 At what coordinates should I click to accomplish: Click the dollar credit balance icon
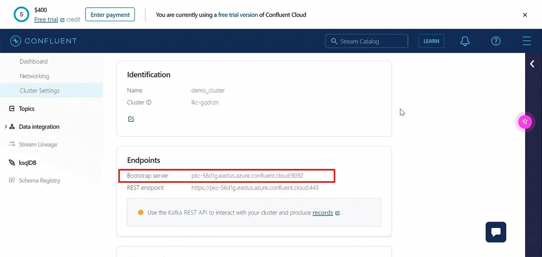pos(21,14)
